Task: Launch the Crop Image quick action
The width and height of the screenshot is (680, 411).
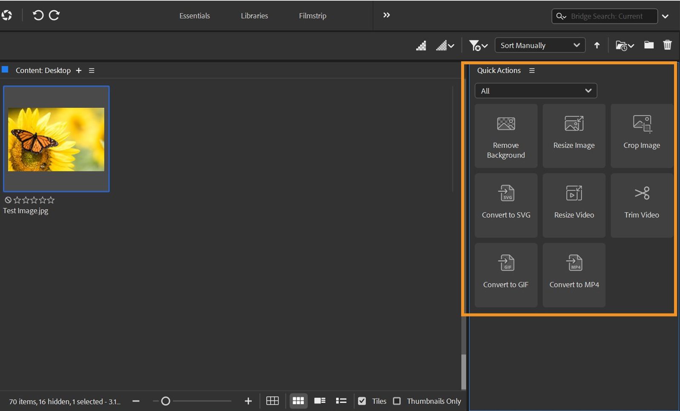Action: [642, 136]
